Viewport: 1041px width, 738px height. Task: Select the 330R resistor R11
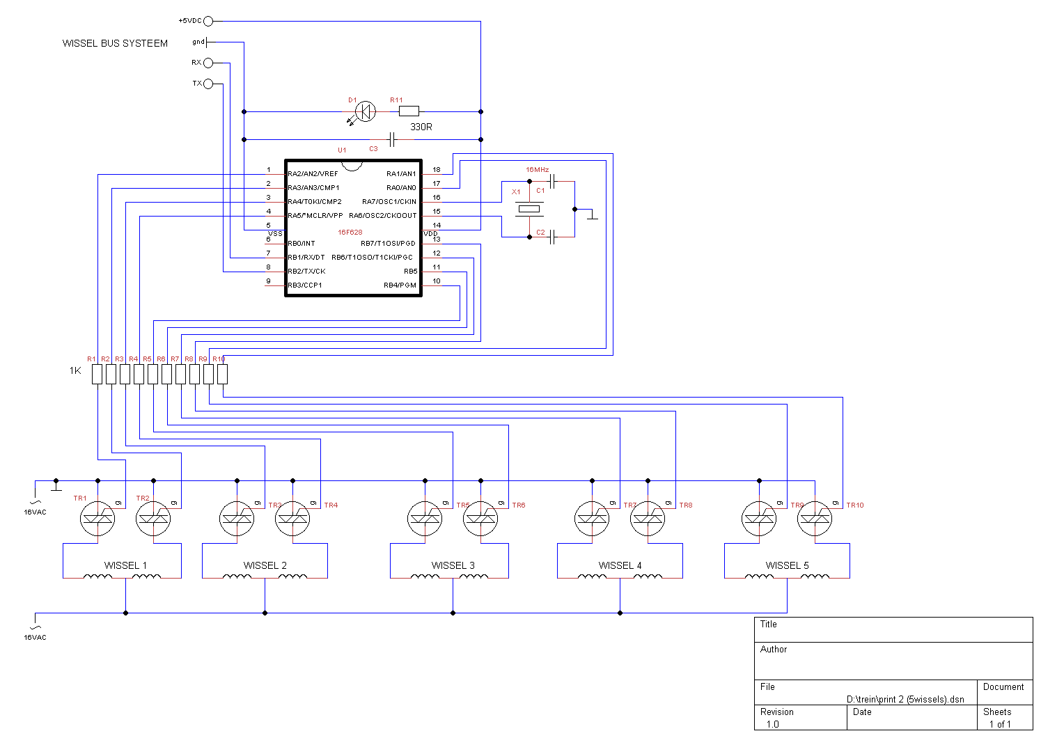coord(409,111)
